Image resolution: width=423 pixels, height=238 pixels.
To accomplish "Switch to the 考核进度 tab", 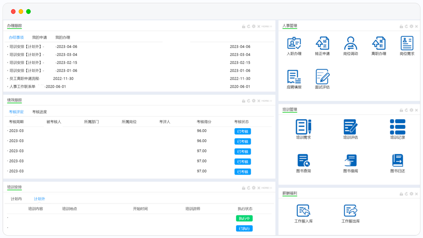I will (x=39, y=112).
